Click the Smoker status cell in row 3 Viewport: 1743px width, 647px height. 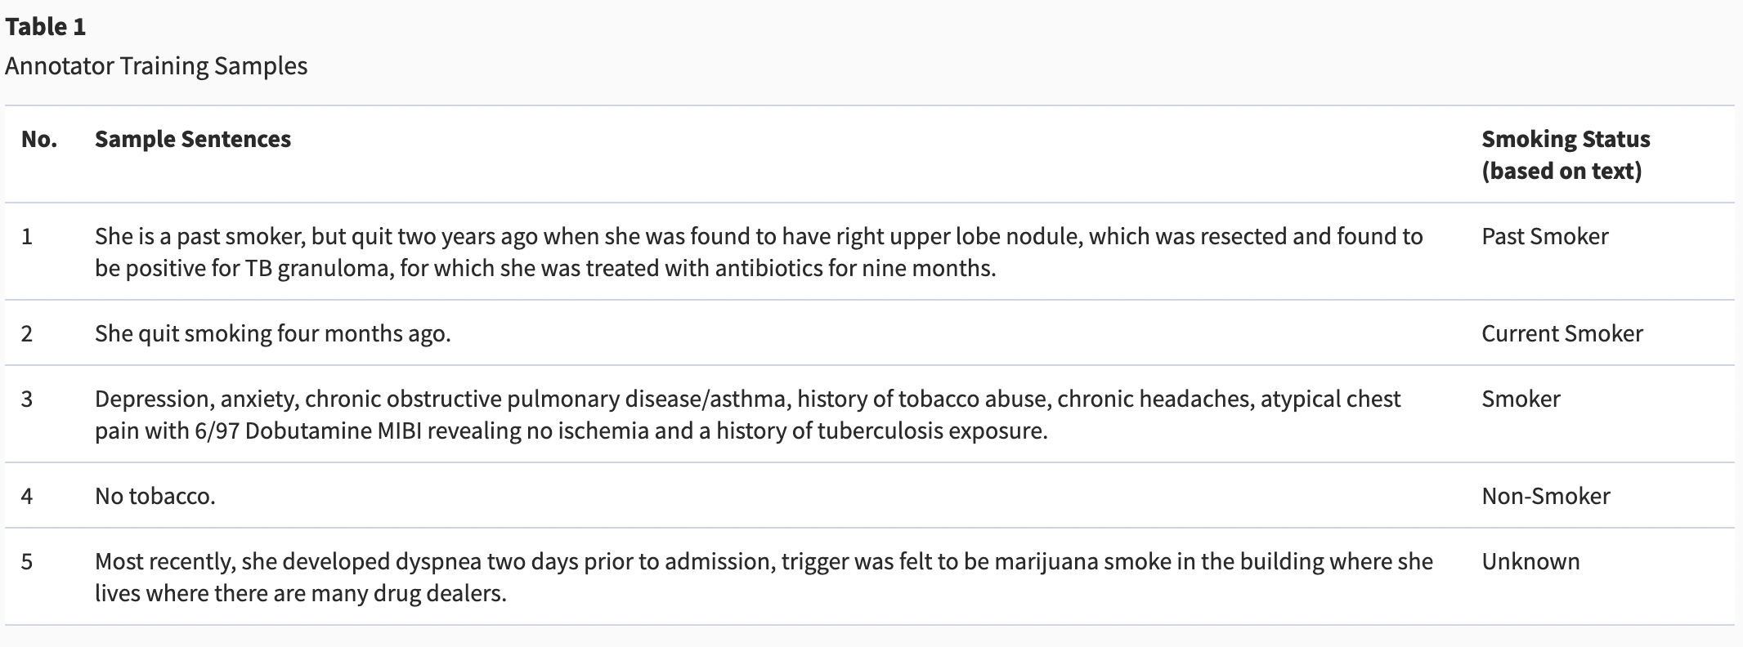tap(1521, 399)
